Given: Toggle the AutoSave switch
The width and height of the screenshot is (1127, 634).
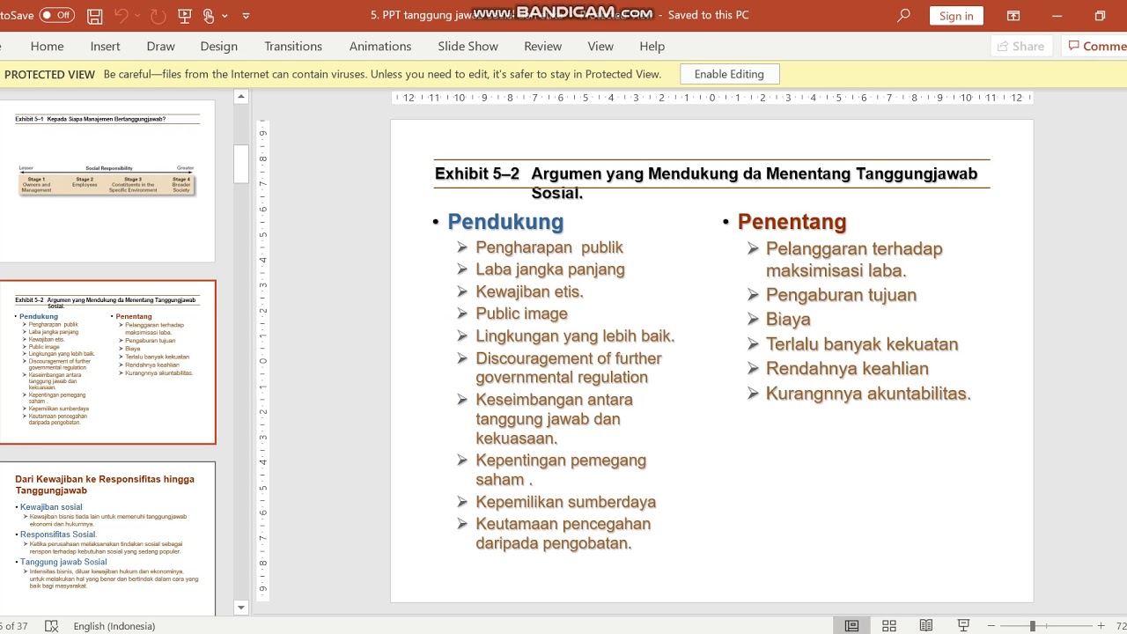Looking at the screenshot, I should 57,15.
